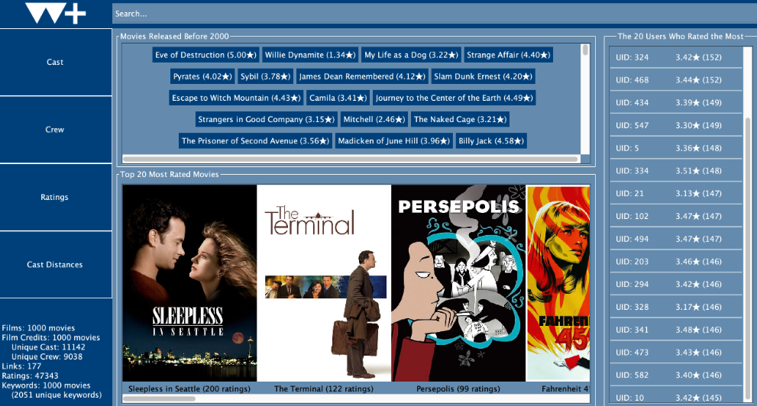Select user row UID: 324

tap(675, 57)
